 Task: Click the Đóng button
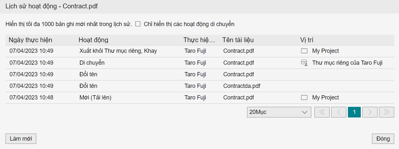coord(383,139)
